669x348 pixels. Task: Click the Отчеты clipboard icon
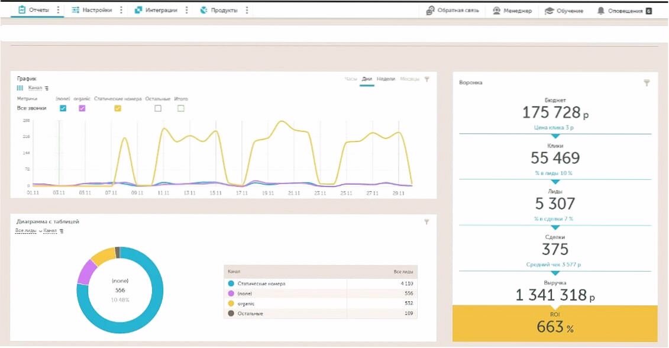(x=22, y=10)
